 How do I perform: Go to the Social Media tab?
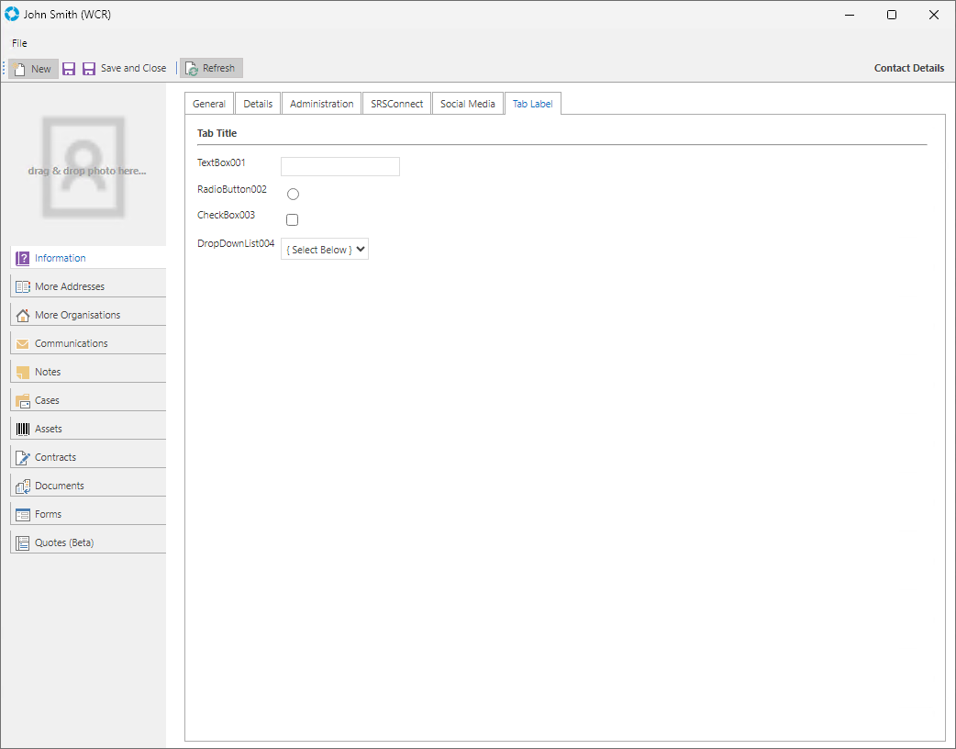(467, 104)
